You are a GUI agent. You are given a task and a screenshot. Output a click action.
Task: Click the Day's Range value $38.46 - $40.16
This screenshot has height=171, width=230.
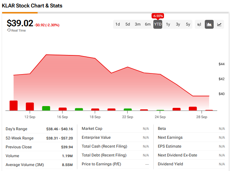(60, 129)
